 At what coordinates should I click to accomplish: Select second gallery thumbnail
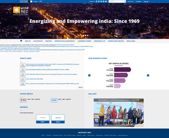(119, 122)
